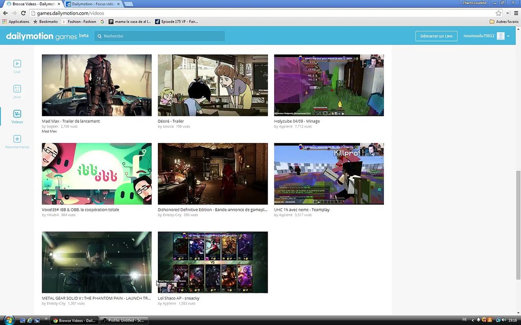
Task: Open Dishonored Definitive Edition title link
Action: (x=212, y=209)
